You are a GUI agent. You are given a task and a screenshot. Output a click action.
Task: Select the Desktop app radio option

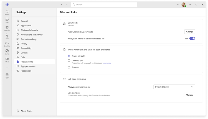69,60
